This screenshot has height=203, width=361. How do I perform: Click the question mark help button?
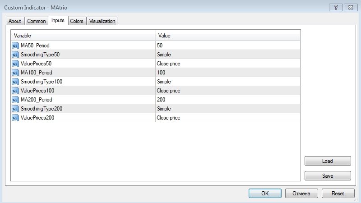tap(336, 7)
